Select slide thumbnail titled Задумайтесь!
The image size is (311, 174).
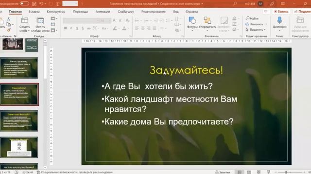(19, 94)
